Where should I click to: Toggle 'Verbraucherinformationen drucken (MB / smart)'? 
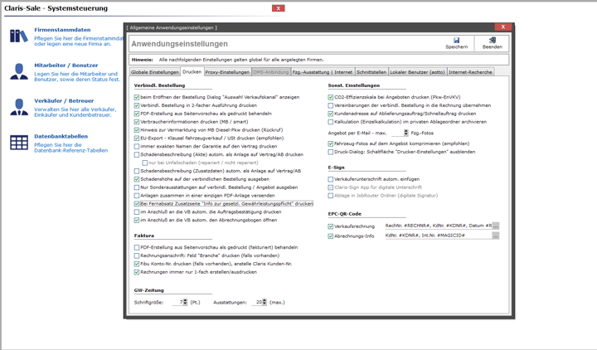pos(137,122)
